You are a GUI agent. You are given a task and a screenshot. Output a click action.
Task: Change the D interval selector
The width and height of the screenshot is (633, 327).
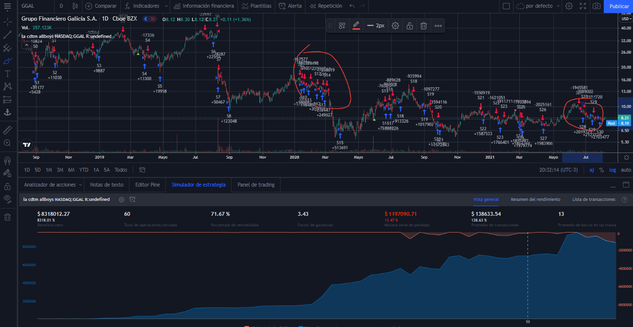tap(61, 6)
